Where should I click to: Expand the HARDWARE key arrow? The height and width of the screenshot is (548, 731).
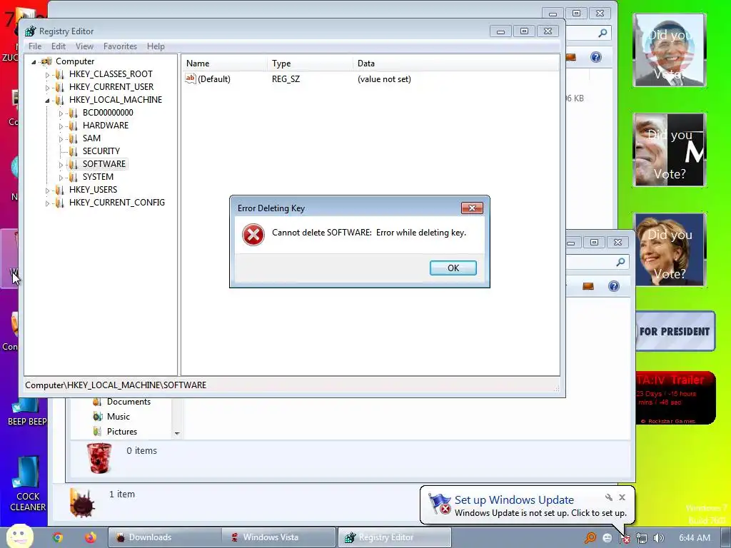[x=61, y=126]
